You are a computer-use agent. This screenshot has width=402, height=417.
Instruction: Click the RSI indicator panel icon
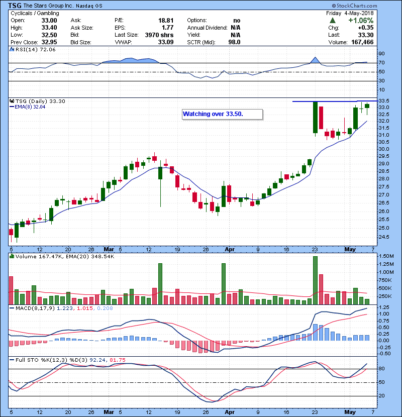pos(12,49)
